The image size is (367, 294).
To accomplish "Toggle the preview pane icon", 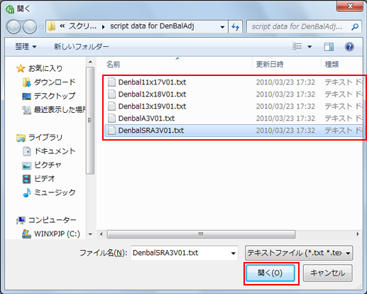I will coord(329,47).
